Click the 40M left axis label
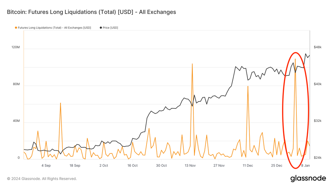Image resolution: width=333 pixels, height=187 pixels. pos(16,121)
